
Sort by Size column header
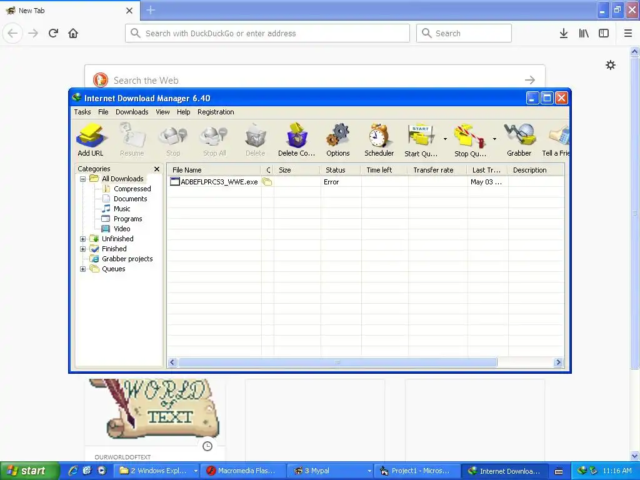[297, 170]
